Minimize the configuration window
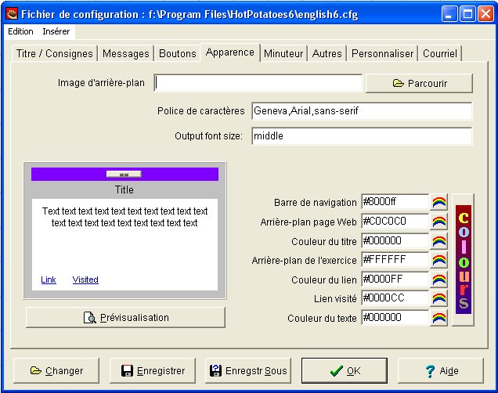 click(449, 14)
